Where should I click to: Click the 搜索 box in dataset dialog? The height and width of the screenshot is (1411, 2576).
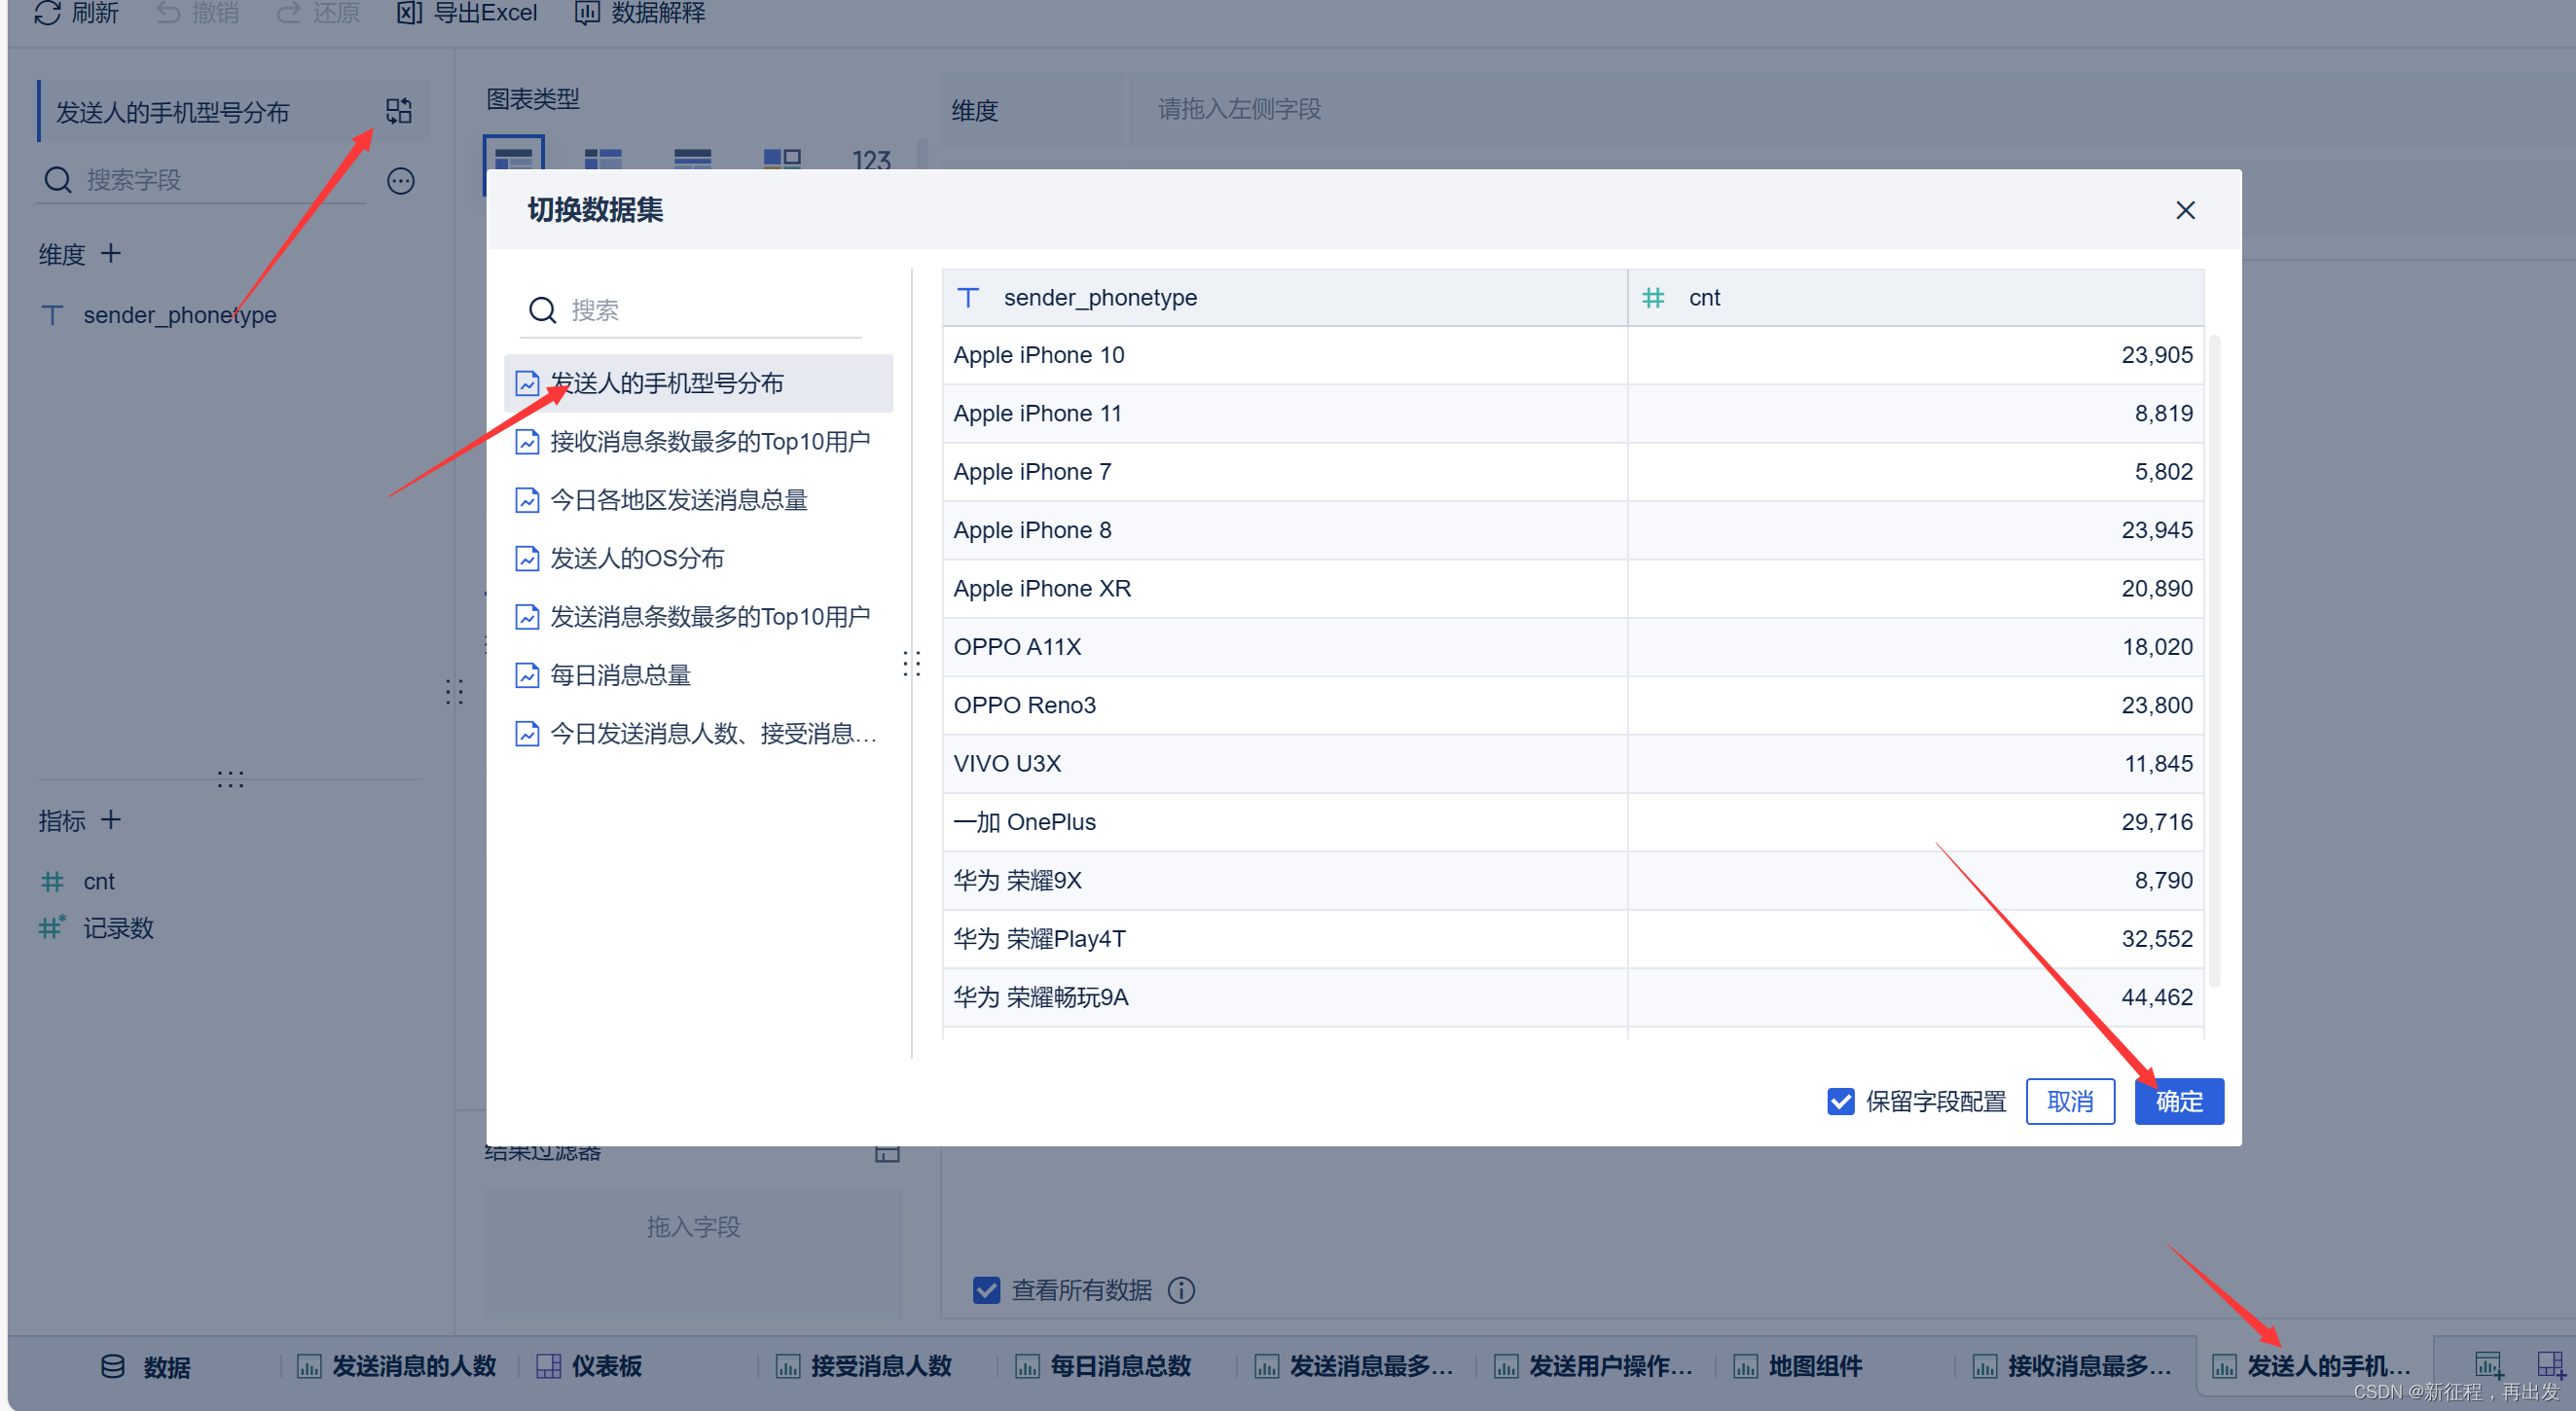coord(690,310)
